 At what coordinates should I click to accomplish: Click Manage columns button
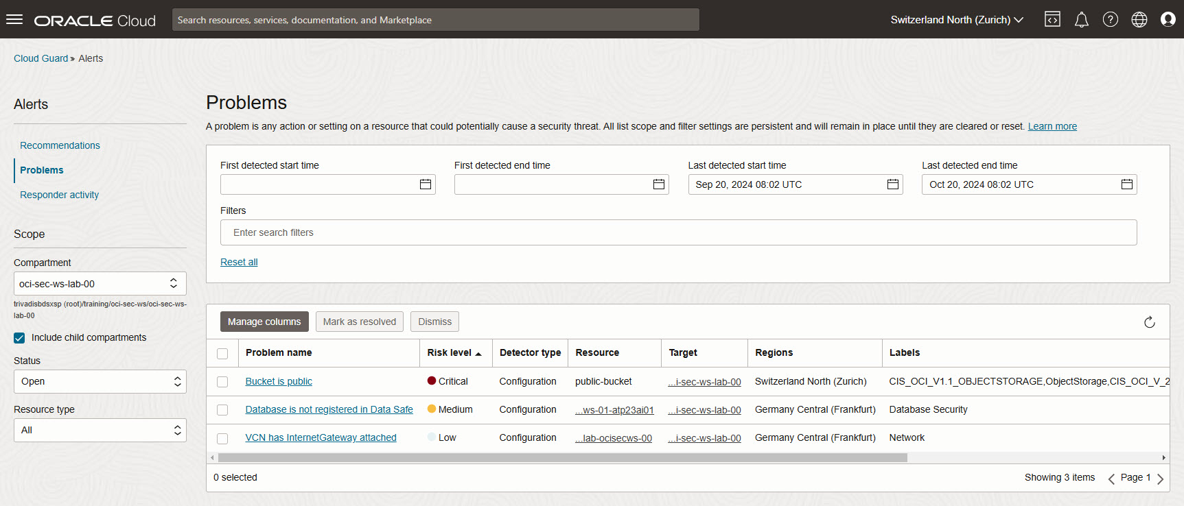[264, 322]
